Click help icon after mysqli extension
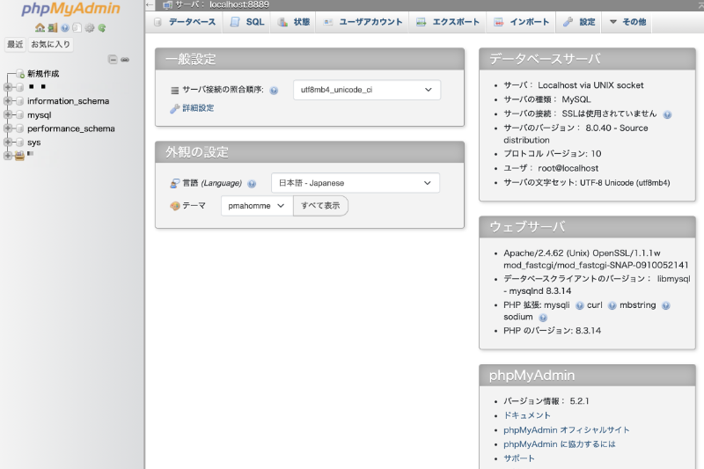 pyautogui.click(x=580, y=305)
